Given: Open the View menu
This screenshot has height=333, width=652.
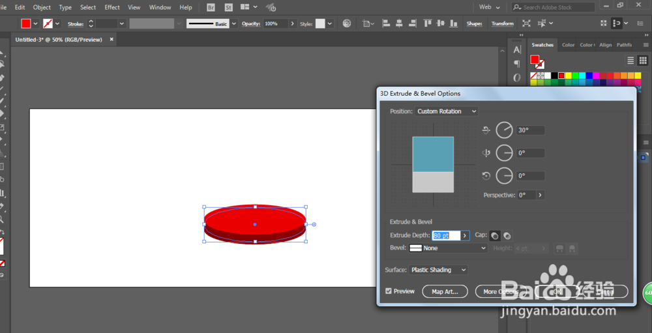Looking at the screenshot, I should 134,7.
